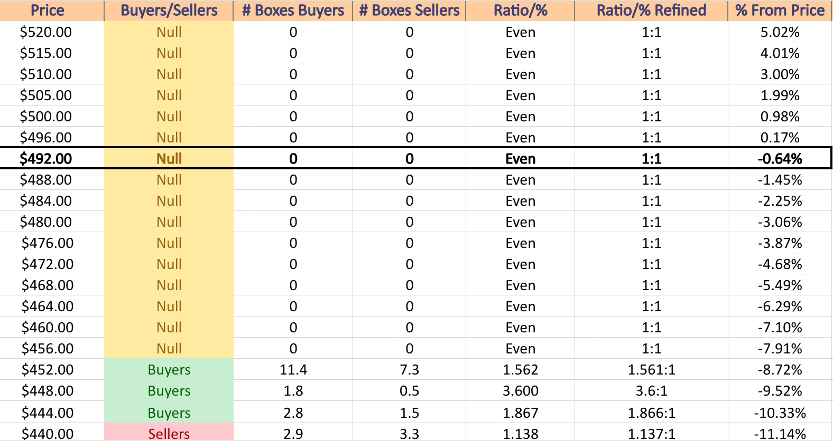
Task: Click the -9.52% from price value
Action: pyautogui.click(x=780, y=391)
